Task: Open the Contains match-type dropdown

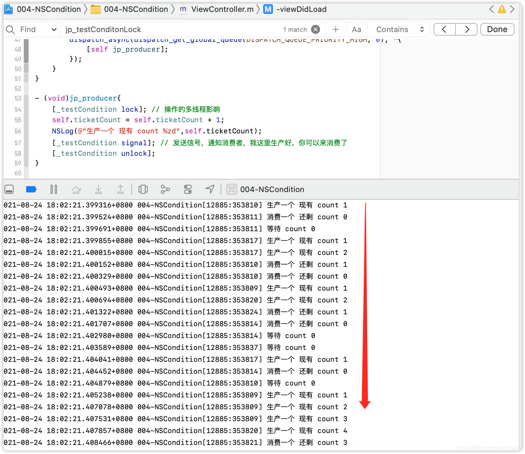Action: [400, 30]
